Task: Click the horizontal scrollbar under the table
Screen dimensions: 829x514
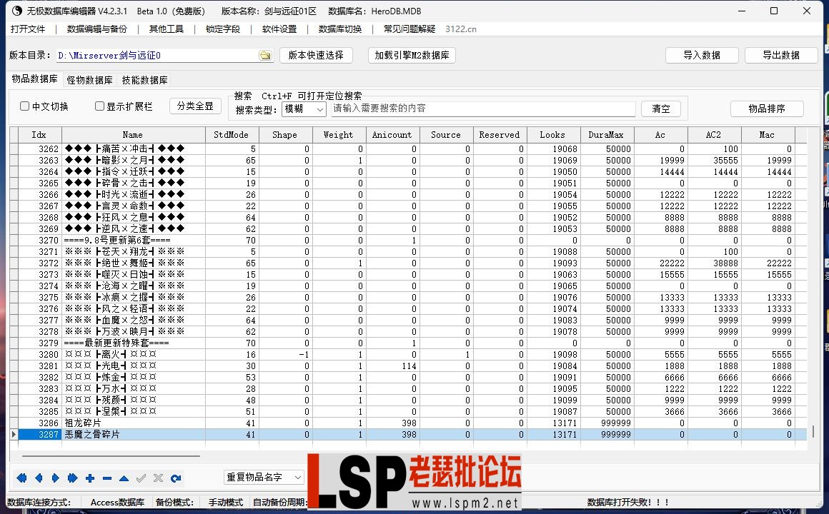Action: coord(111,455)
